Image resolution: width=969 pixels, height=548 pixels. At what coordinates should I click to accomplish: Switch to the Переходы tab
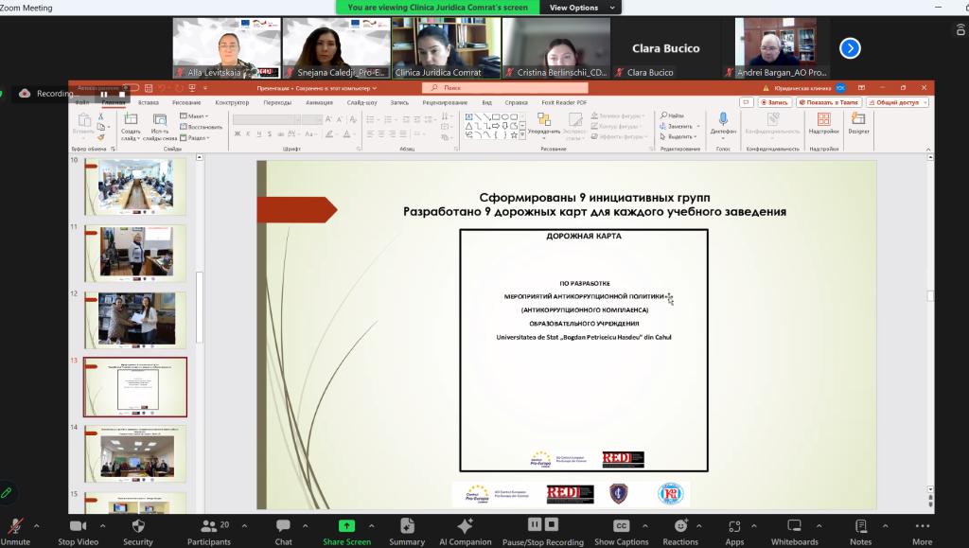pyautogui.click(x=277, y=102)
